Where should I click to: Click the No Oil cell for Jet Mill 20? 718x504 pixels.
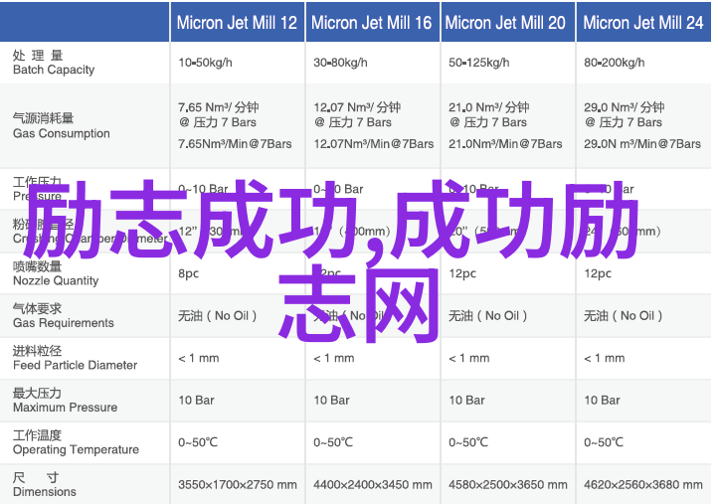click(488, 315)
